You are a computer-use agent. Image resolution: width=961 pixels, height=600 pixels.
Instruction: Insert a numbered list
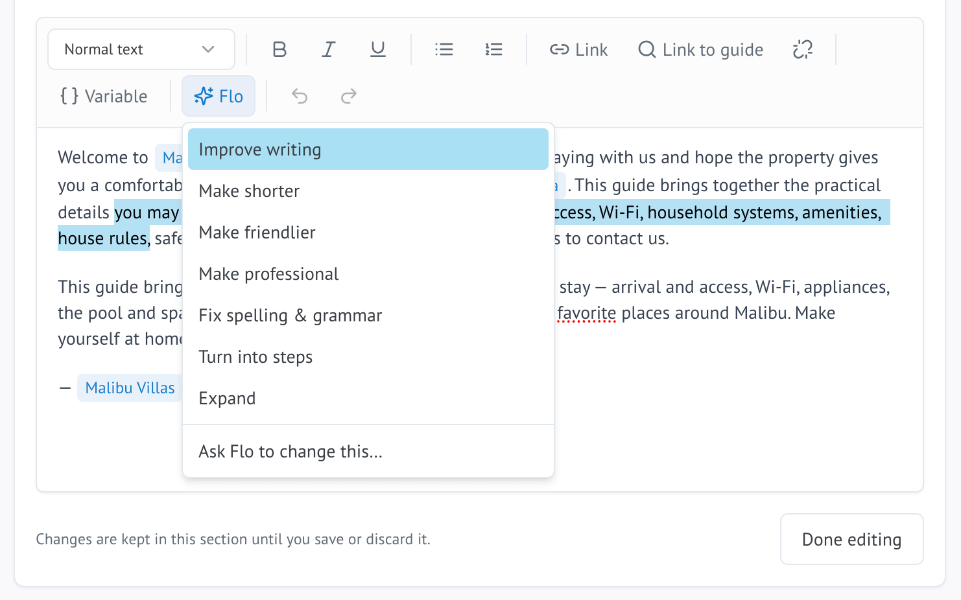[493, 49]
